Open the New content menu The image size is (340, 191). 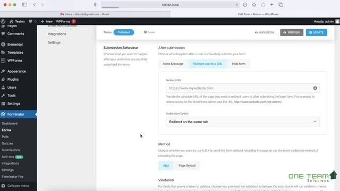coord(47,21)
